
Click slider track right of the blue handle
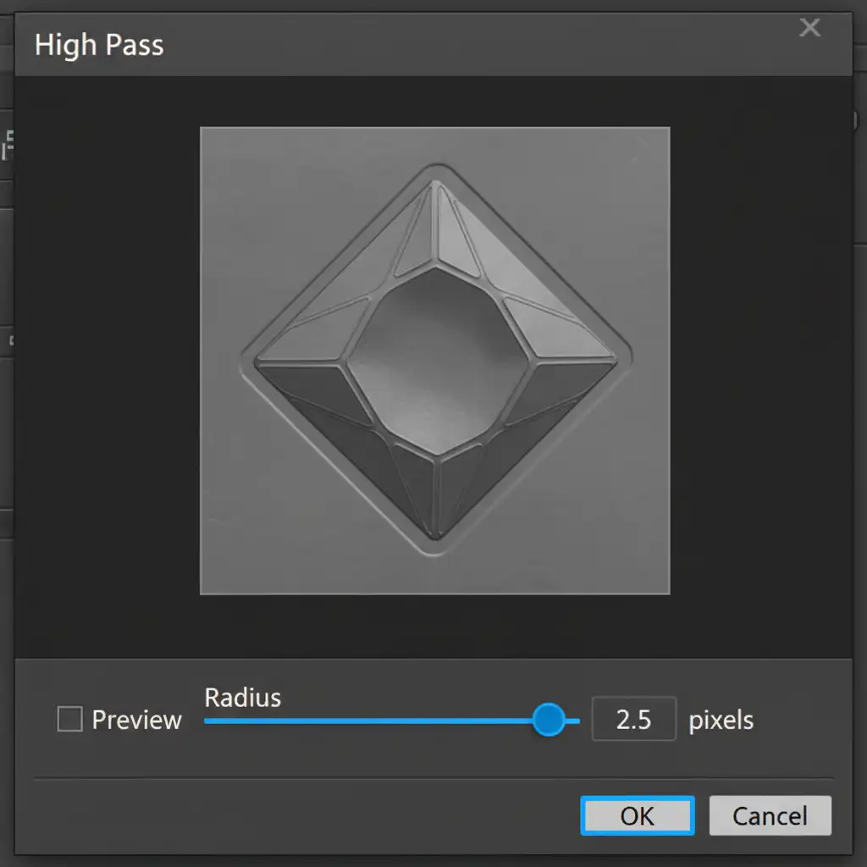(x=573, y=721)
